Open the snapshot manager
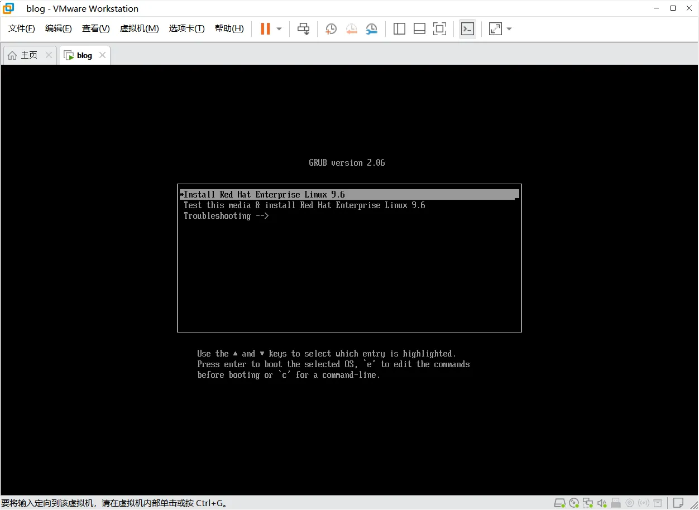The height and width of the screenshot is (510, 699). coord(372,28)
